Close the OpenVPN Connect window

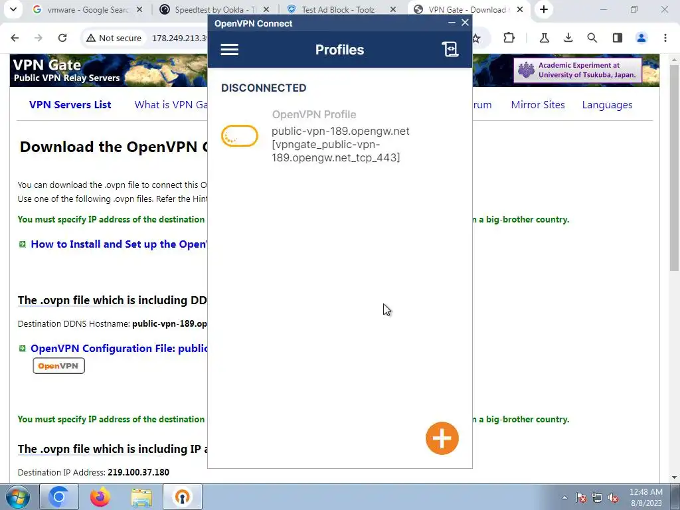pyautogui.click(x=465, y=23)
